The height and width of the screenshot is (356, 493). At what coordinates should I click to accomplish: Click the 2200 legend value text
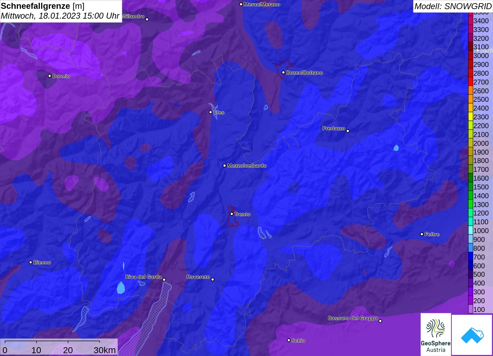pyautogui.click(x=481, y=126)
